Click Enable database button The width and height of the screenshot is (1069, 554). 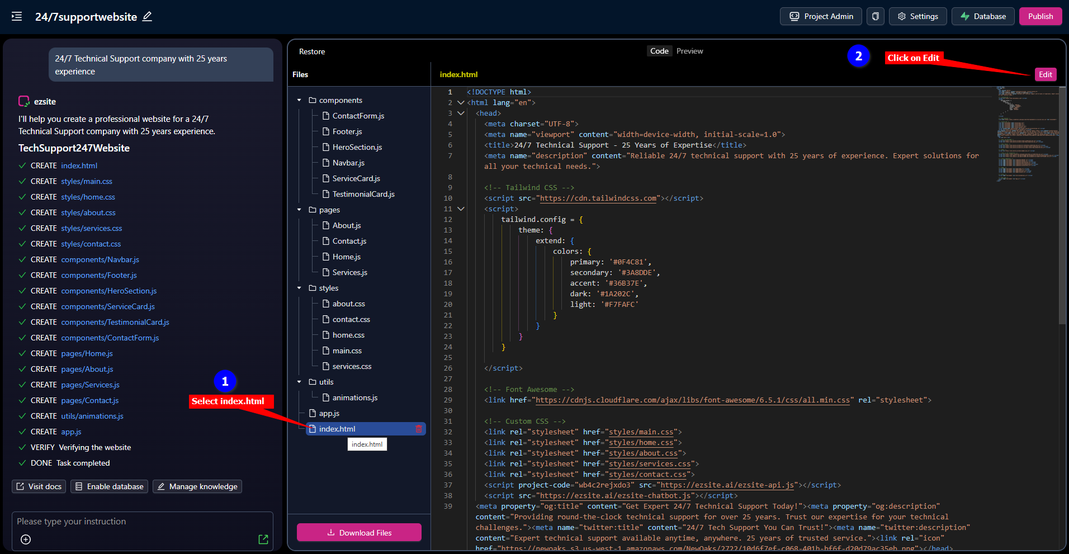[109, 486]
